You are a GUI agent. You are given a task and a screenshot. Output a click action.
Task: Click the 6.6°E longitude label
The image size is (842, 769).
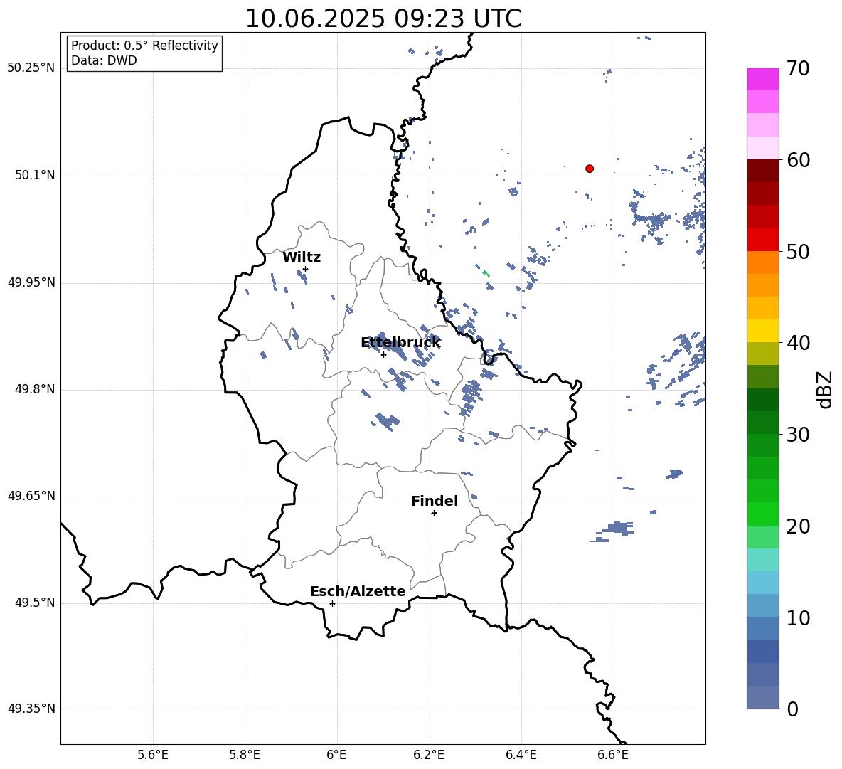pyautogui.click(x=613, y=755)
